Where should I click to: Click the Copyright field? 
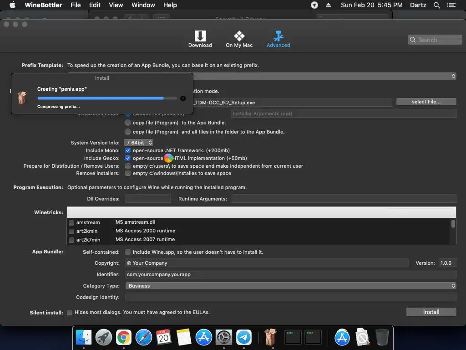click(267, 263)
